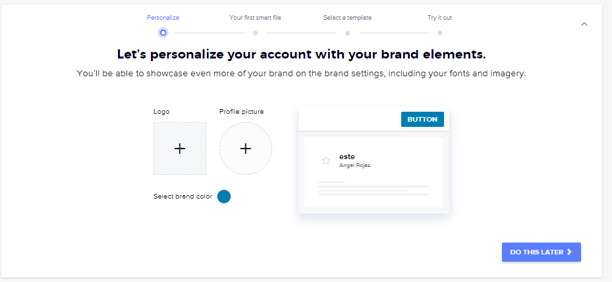
Task: Click the plus icon in Logo box
Action: [180, 149]
